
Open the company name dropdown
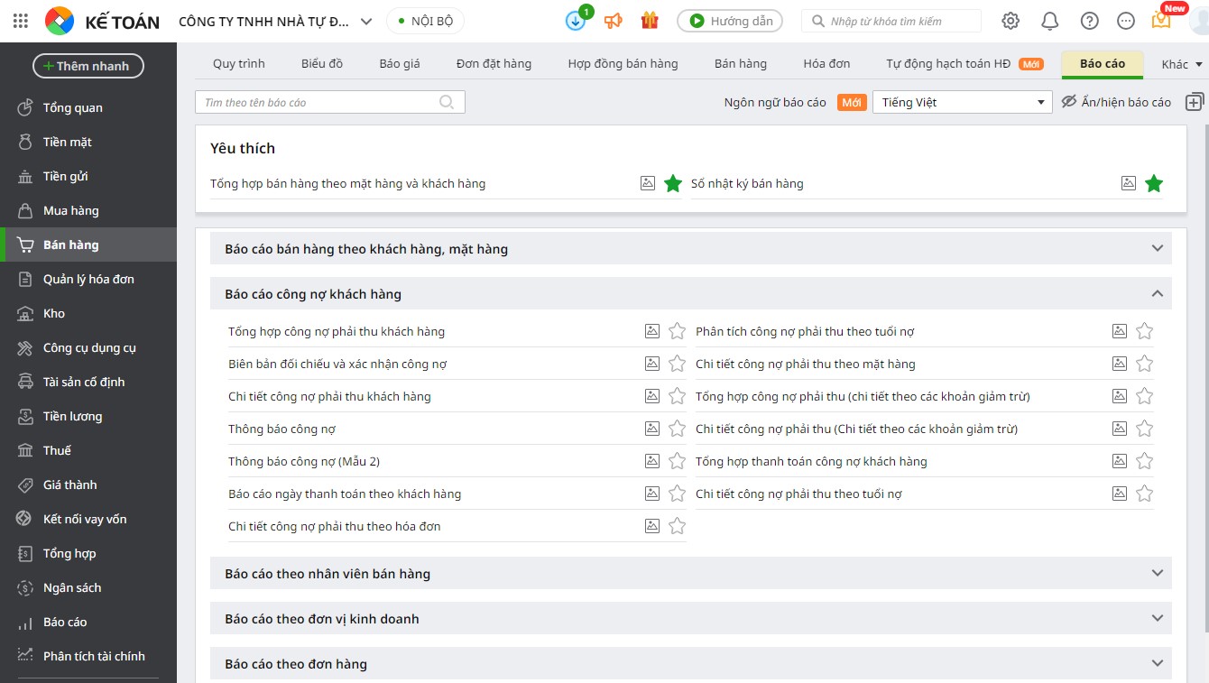[276, 21]
